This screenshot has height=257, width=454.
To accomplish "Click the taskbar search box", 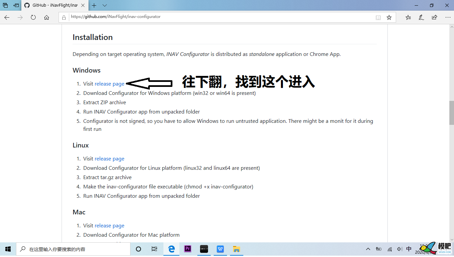I will click(x=73, y=249).
